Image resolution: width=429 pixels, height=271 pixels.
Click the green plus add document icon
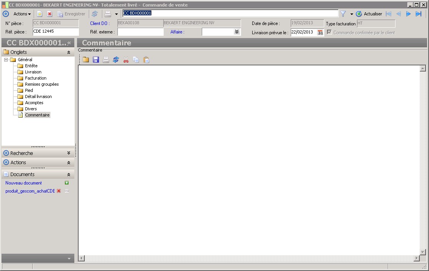[67, 183]
